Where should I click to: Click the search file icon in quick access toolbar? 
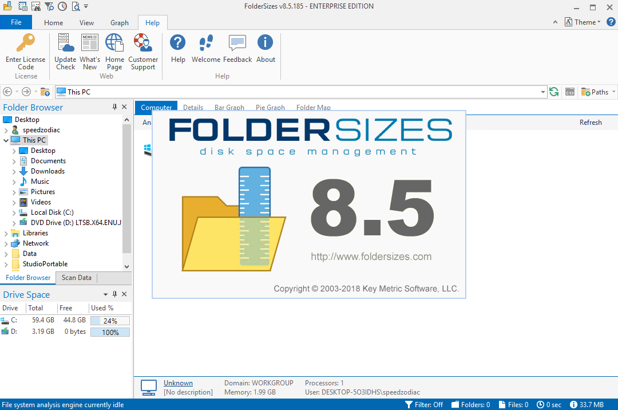(76, 6)
